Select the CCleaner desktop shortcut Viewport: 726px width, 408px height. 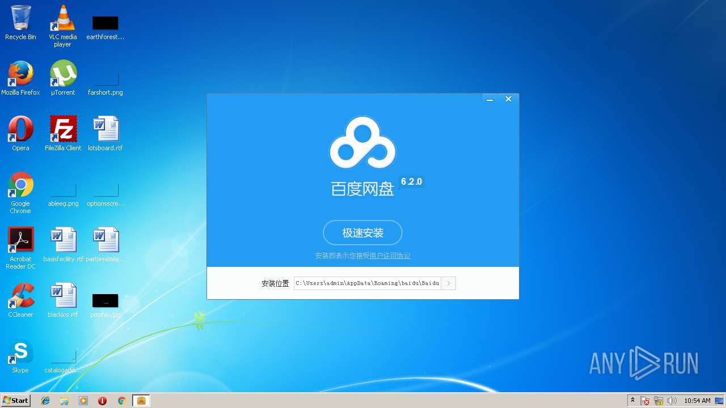(20, 300)
